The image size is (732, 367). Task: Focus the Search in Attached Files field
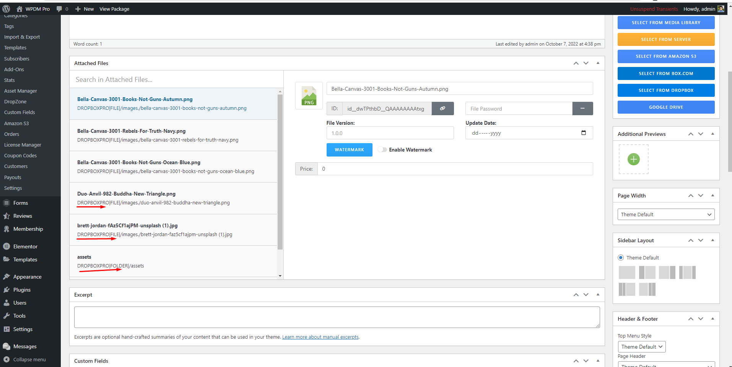(176, 80)
